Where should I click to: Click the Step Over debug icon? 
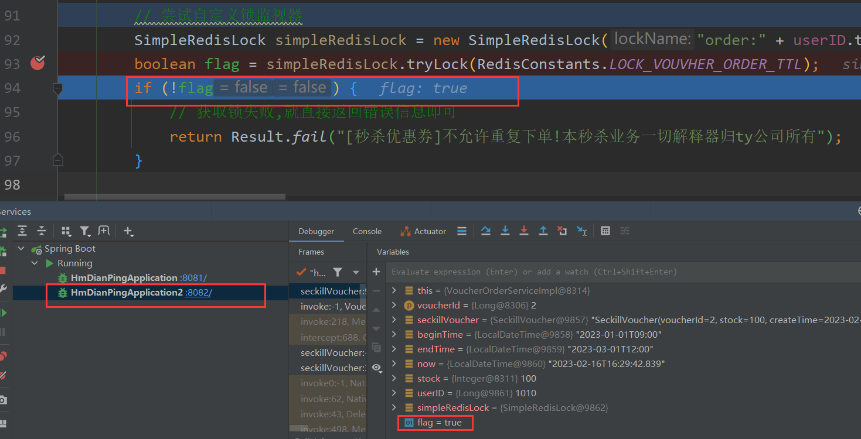486,231
